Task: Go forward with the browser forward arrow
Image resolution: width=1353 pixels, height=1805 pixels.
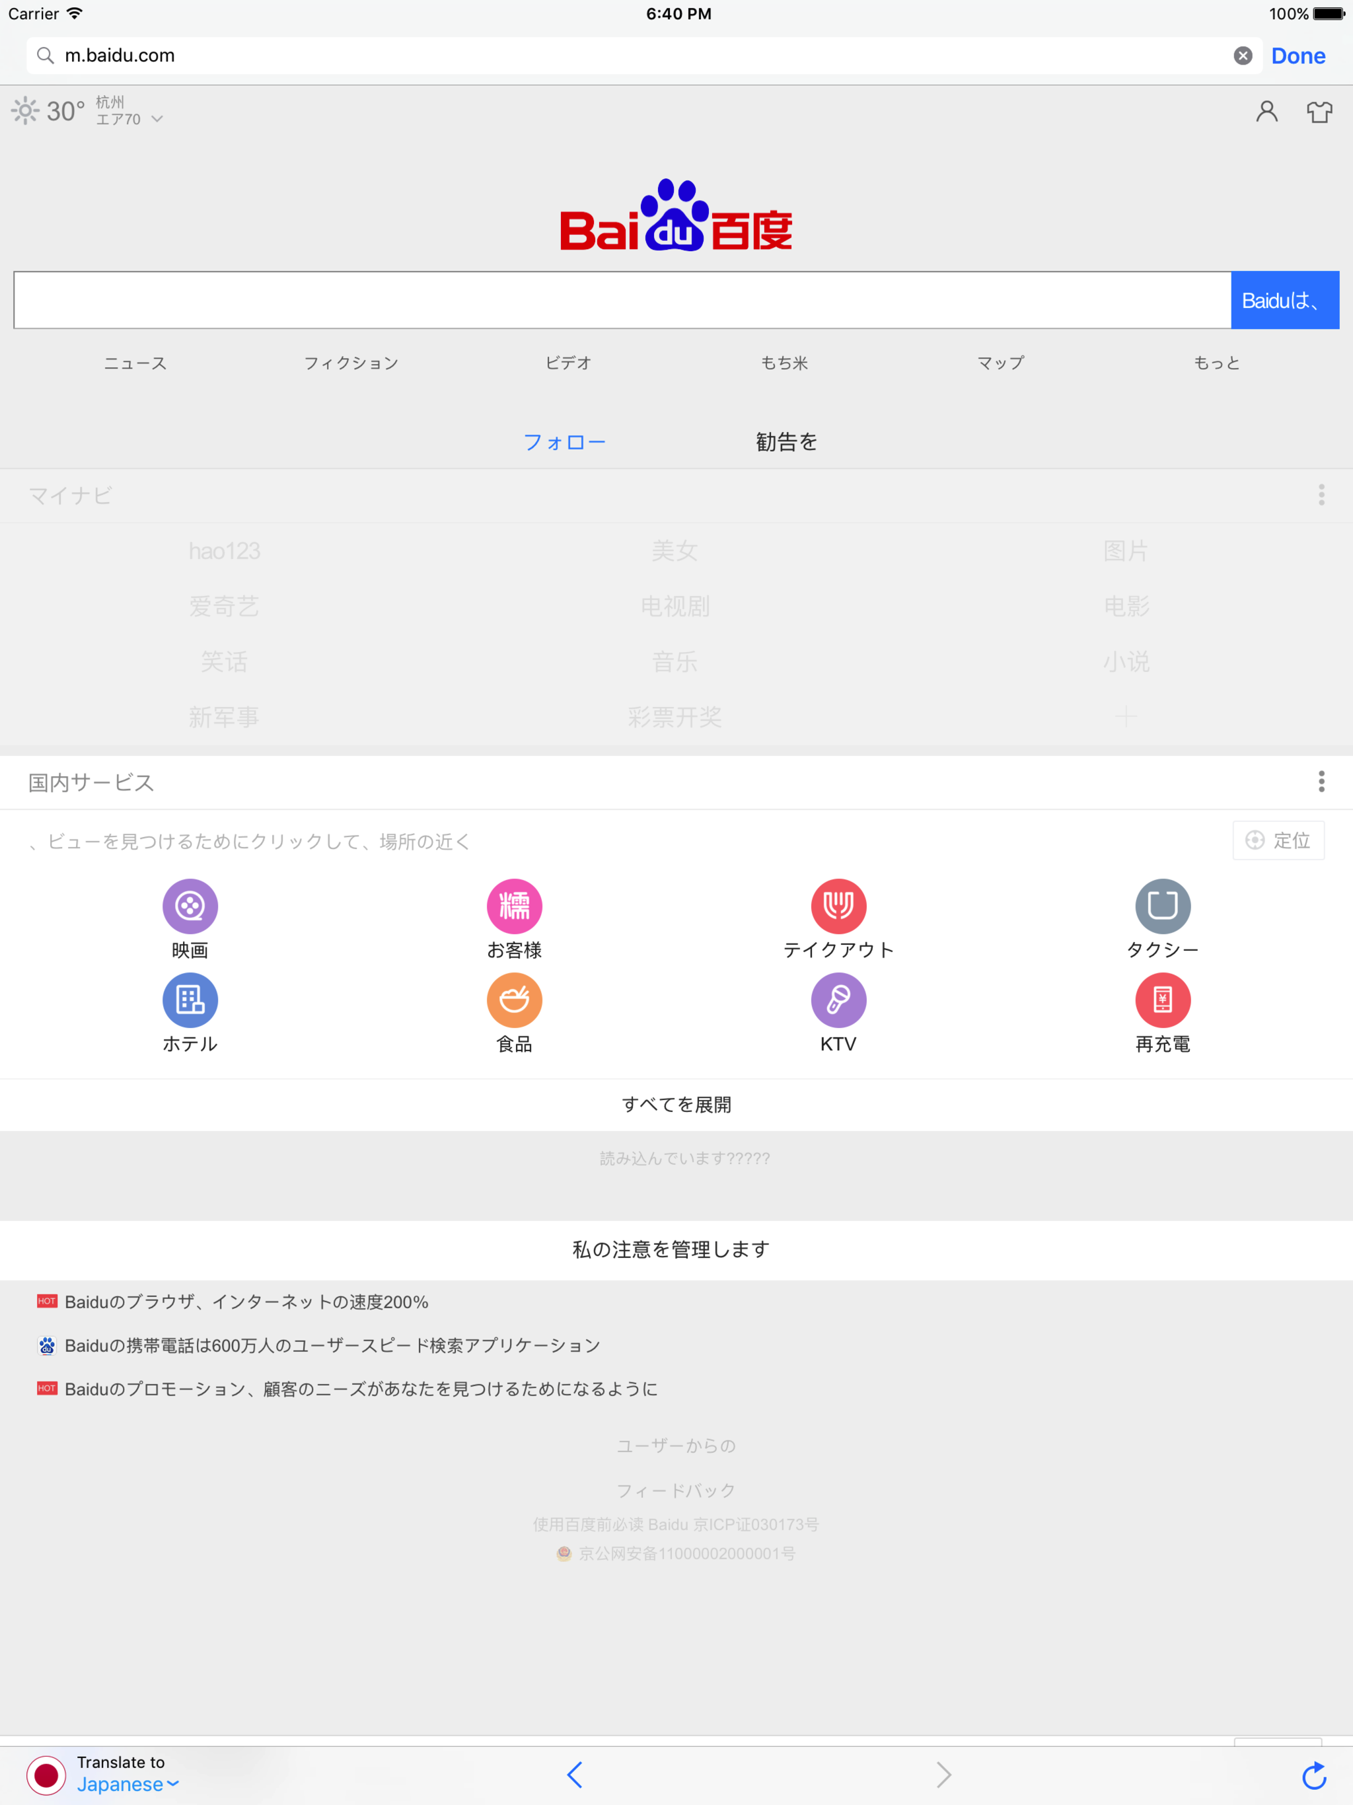Action: point(943,1775)
